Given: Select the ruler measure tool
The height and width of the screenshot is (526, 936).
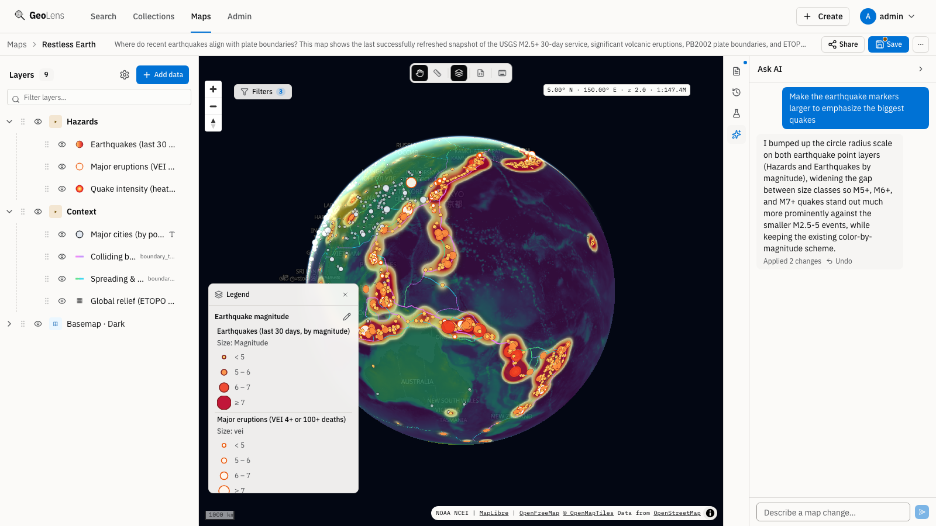Looking at the screenshot, I should (x=438, y=73).
